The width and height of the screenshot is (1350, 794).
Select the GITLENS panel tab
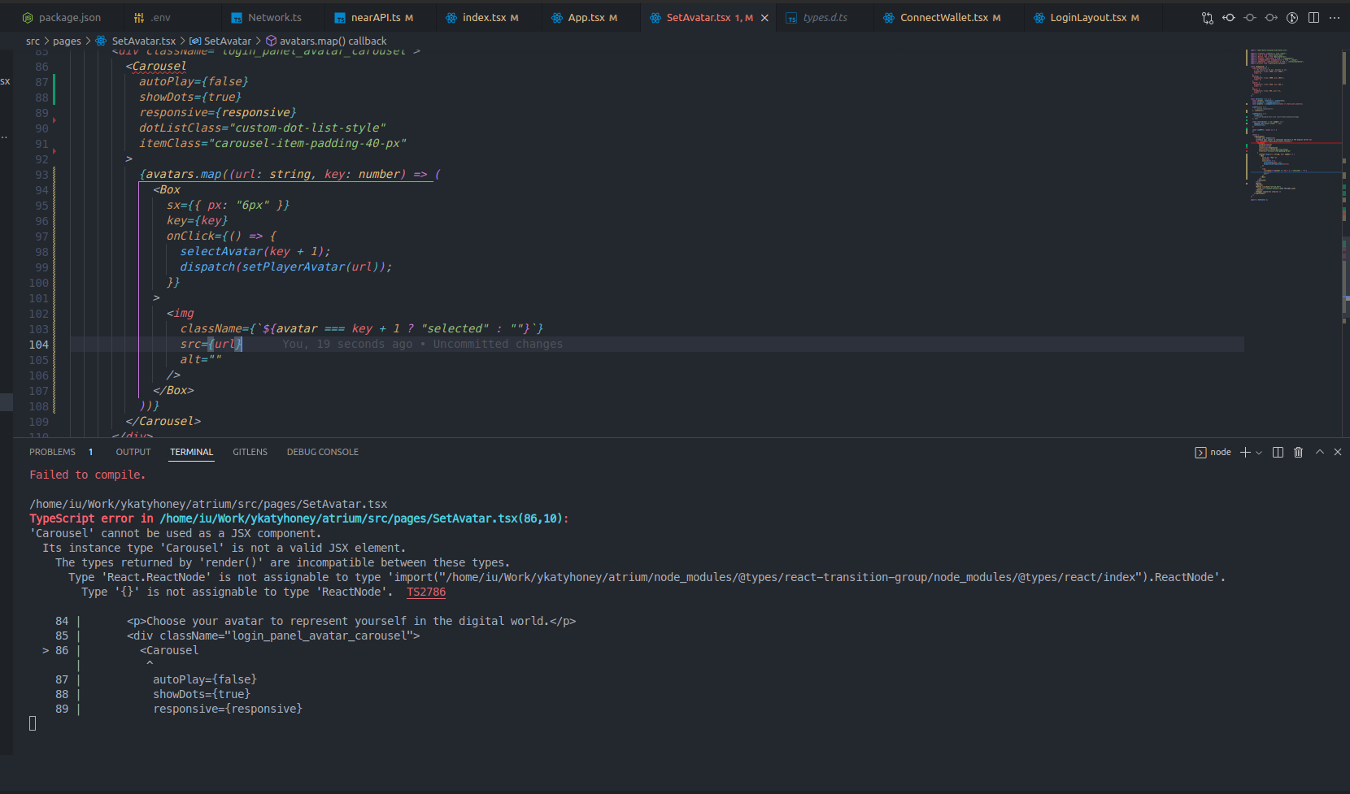coord(250,452)
